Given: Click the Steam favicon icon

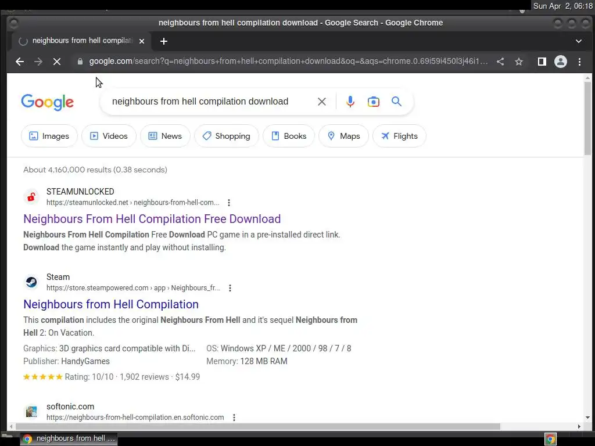Looking at the screenshot, I should pyautogui.click(x=31, y=282).
